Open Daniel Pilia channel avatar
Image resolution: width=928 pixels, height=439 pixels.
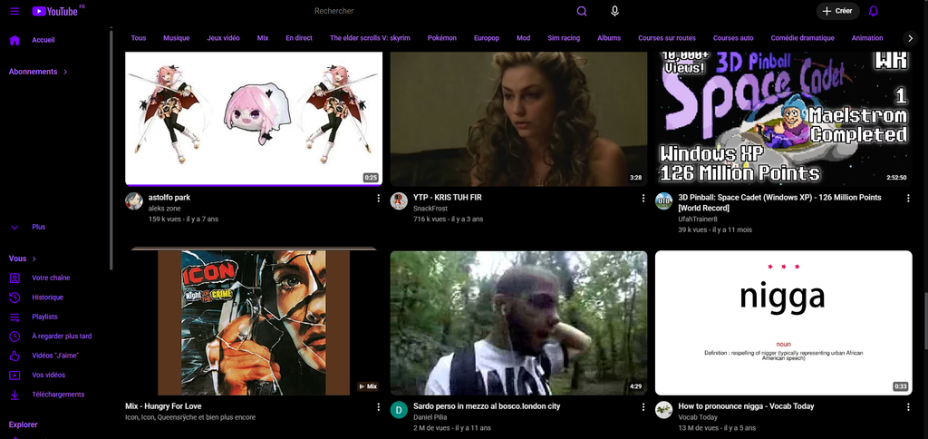pos(399,409)
